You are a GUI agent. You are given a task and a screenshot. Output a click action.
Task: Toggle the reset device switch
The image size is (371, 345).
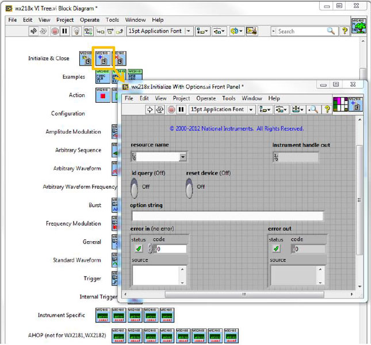(x=189, y=187)
